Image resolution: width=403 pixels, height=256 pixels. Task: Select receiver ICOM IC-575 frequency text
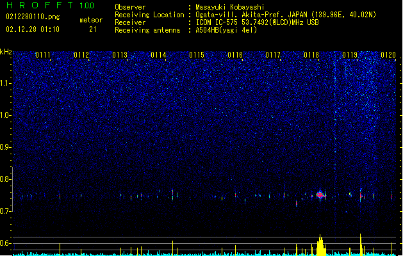click(x=257, y=22)
